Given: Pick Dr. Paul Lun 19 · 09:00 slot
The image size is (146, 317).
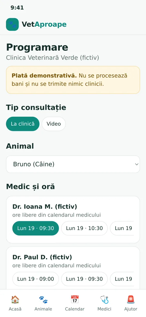Looking at the screenshot, I should pyautogui.click(x=36, y=279).
